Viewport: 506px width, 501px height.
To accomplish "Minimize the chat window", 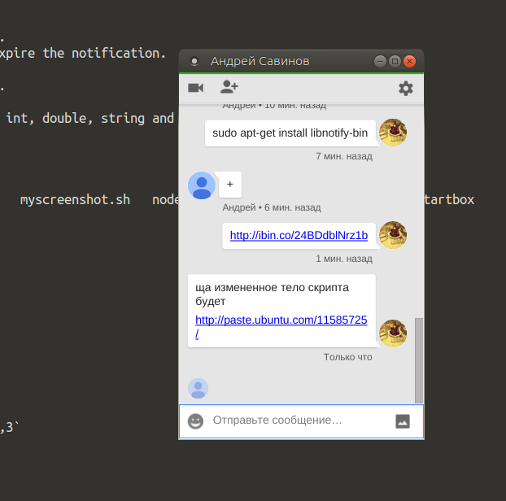I will pyautogui.click(x=380, y=61).
